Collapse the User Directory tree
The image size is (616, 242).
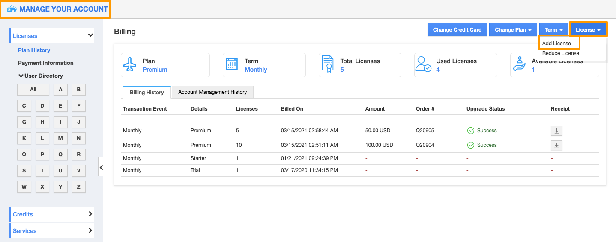pyautogui.click(x=21, y=76)
